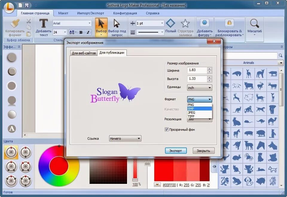Screen dimensions: 287x197
Task: Click the Ширина 1.83 input field
Action: (x=197, y=70)
